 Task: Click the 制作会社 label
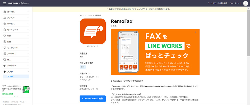[x=84, y=86]
